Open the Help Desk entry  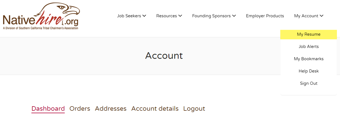tap(309, 71)
